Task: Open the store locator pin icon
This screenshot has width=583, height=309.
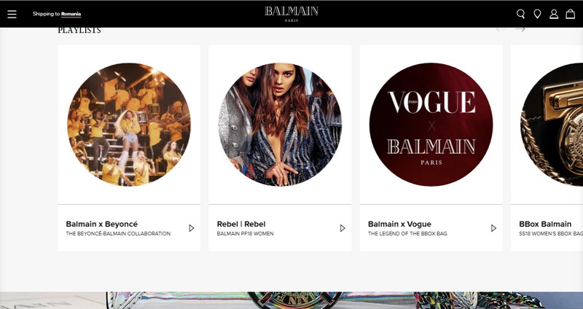Action: pyautogui.click(x=537, y=14)
